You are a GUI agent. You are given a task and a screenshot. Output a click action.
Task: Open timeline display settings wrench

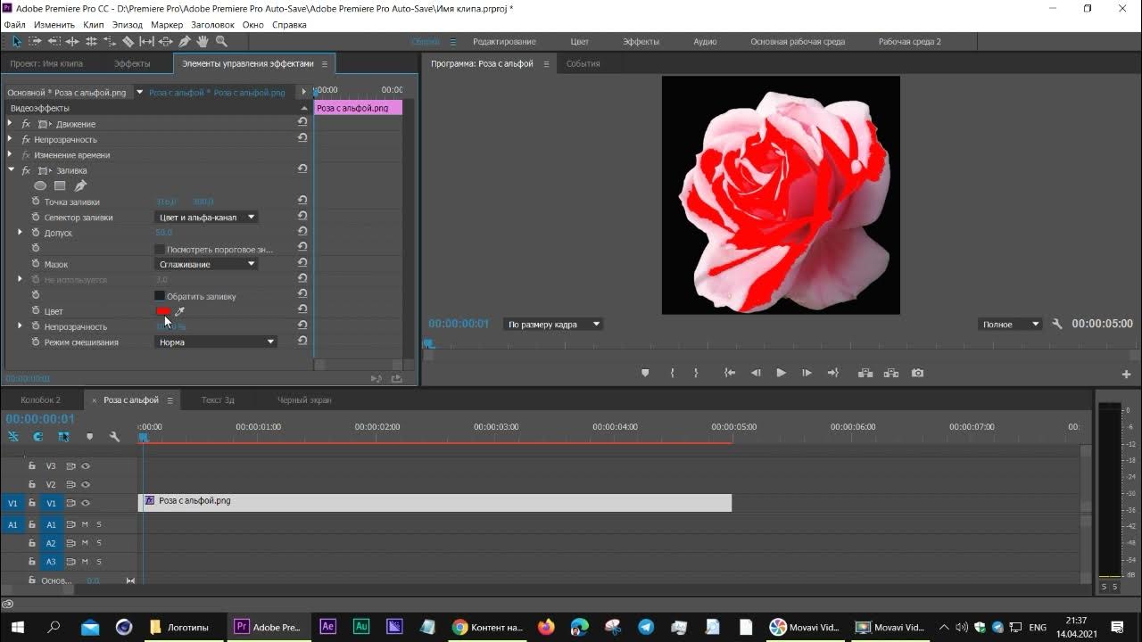114,437
